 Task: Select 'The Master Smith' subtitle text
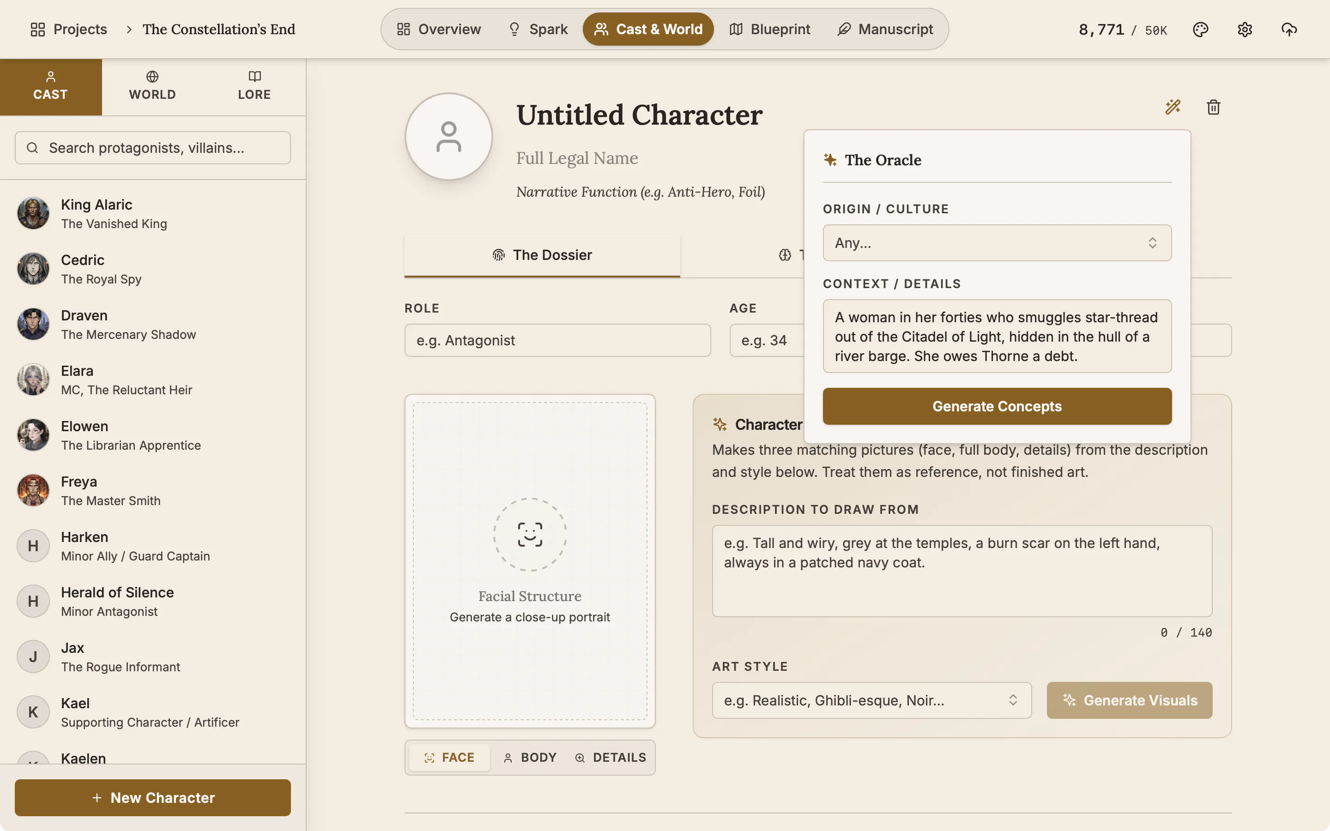click(x=110, y=501)
